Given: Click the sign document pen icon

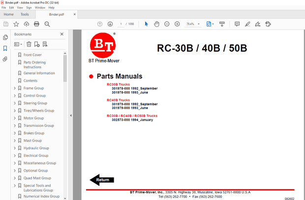Looking at the screenshot, I should [258, 24].
